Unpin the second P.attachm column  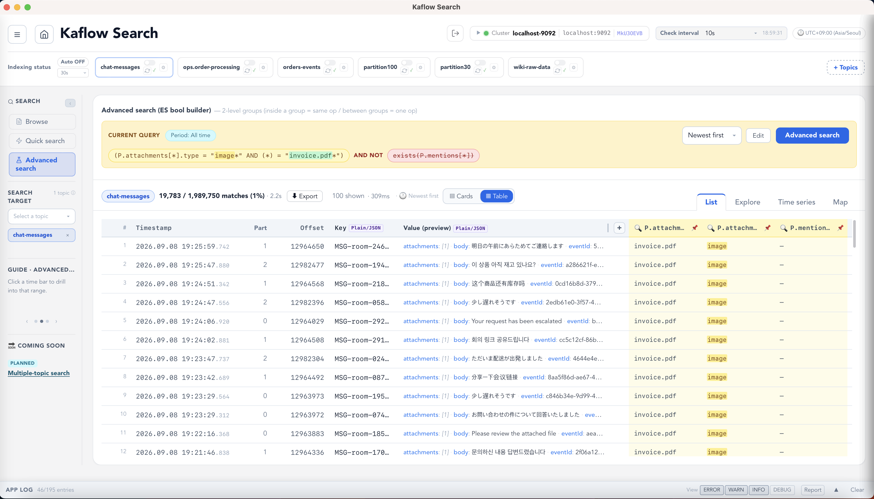(x=768, y=228)
